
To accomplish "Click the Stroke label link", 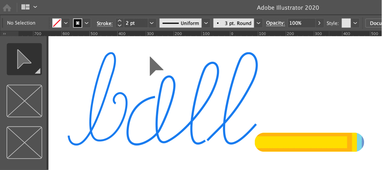I will point(104,23).
